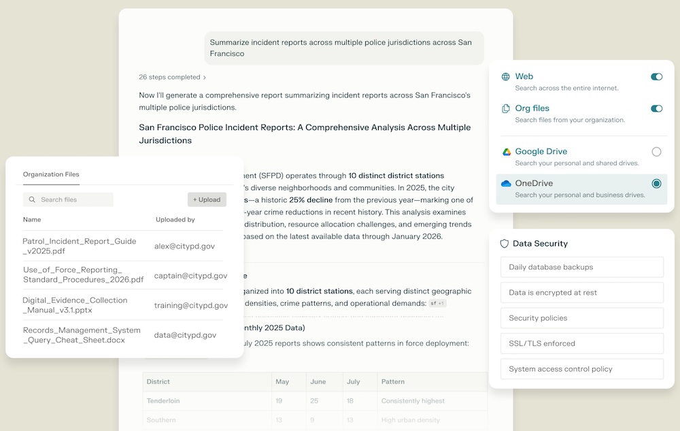Turn off the Org files toggle

pos(656,108)
